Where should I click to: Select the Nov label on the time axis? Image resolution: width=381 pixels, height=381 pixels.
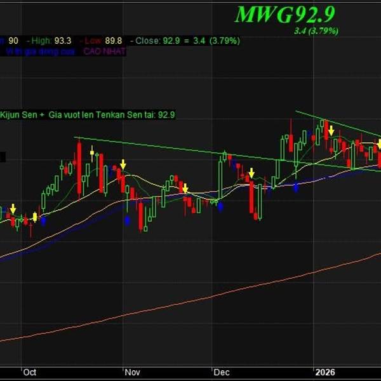[x=133, y=372]
